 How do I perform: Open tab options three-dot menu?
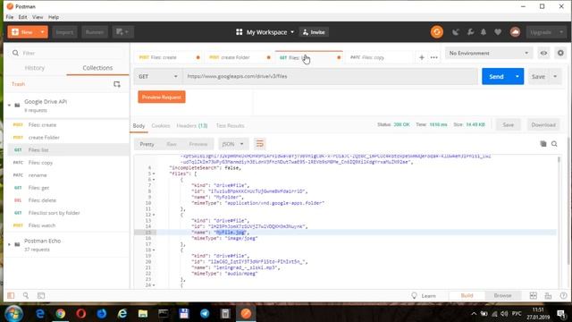coord(433,57)
